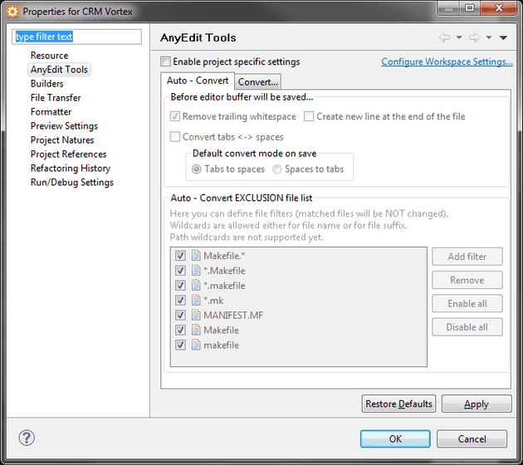Open the File Transfer page

tap(56, 98)
